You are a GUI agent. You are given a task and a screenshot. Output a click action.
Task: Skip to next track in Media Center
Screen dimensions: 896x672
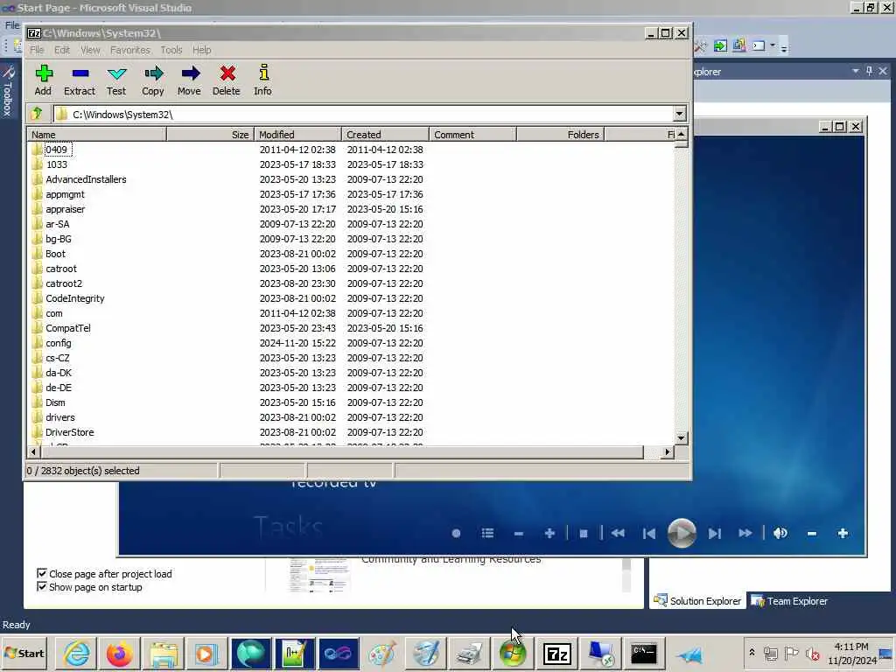pos(714,533)
